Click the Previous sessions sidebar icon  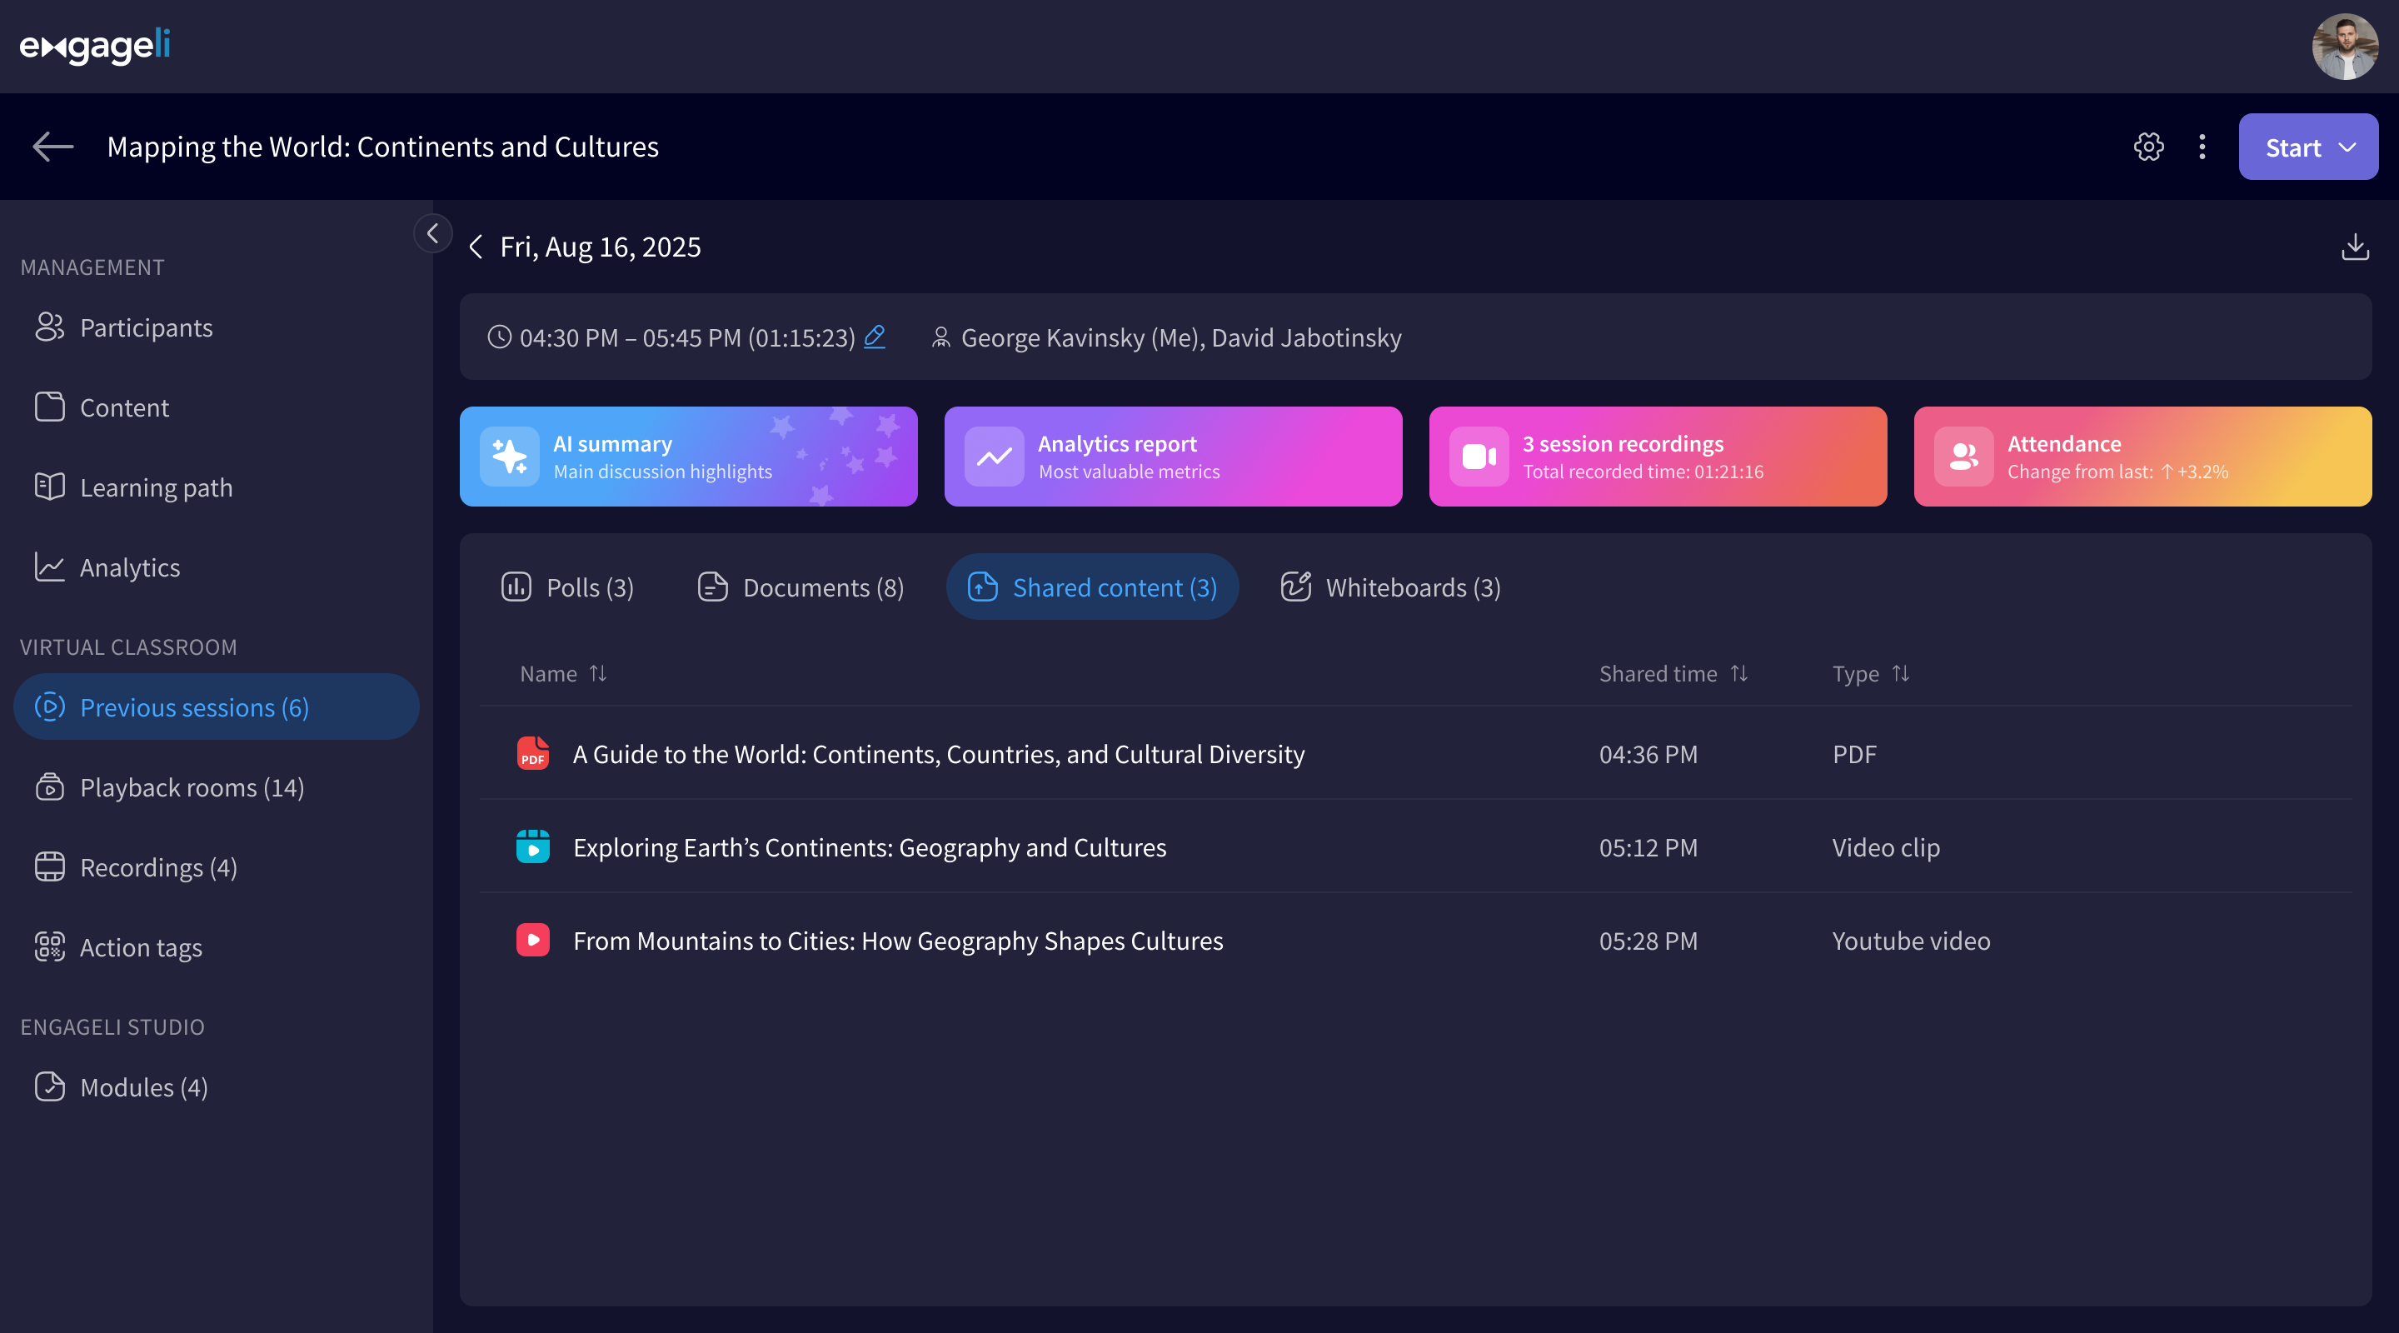tap(49, 706)
